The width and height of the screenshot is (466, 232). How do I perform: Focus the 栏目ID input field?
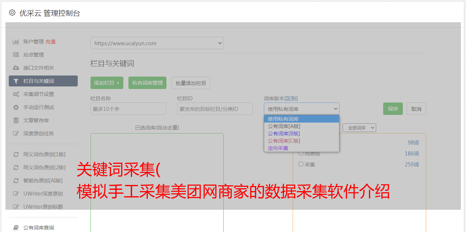[215, 109]
